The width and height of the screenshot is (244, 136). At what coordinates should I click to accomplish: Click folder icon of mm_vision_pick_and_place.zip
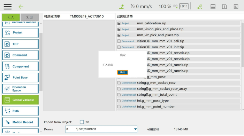pyautogui.click(x=119, y=29)
